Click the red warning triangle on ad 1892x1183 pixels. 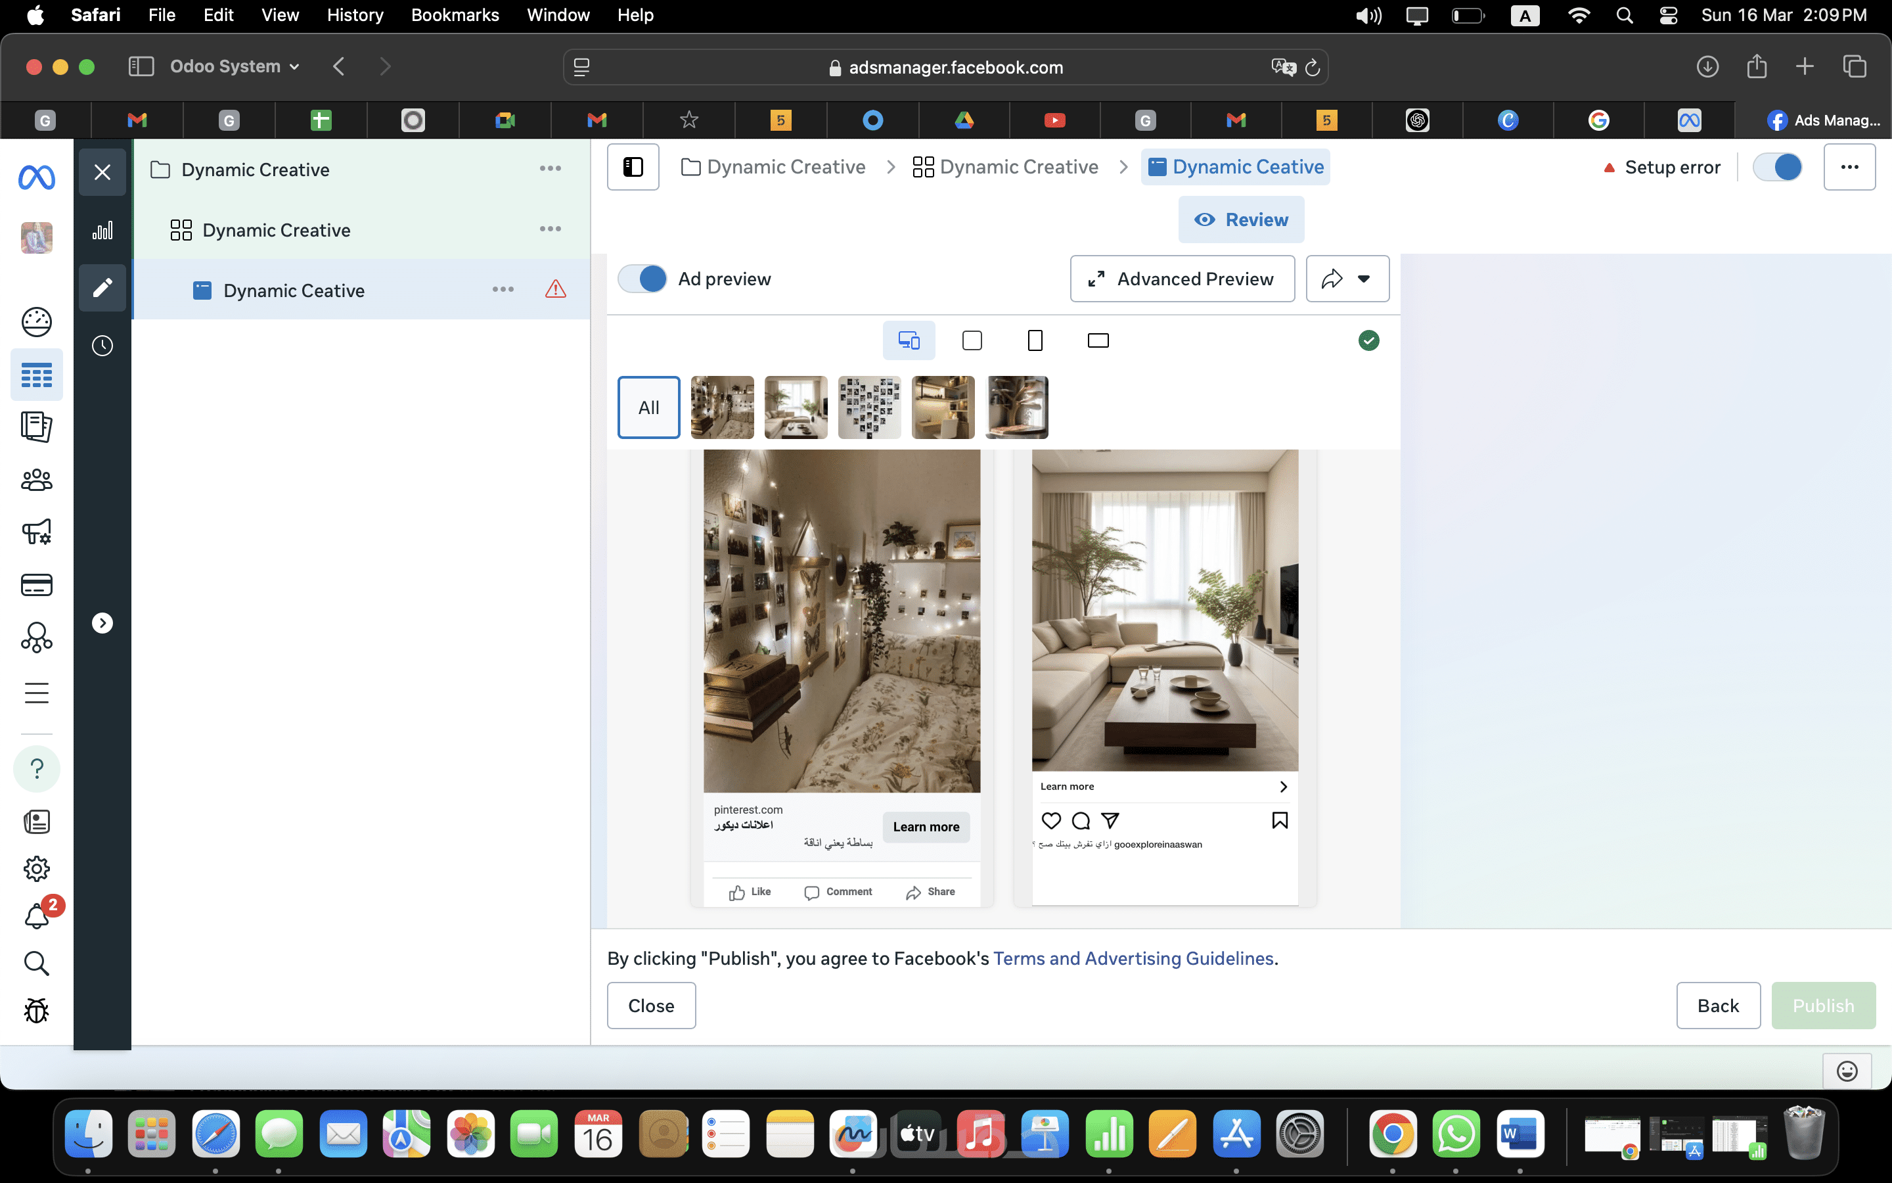pyautogui.click(x=555, y=289)
